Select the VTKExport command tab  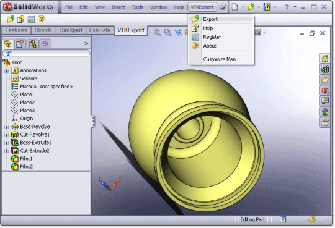pos(131,30)
